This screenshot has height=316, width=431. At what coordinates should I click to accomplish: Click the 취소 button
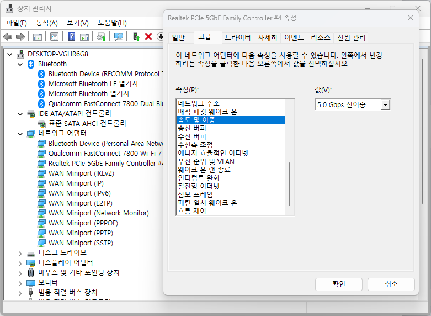[391, 284]
